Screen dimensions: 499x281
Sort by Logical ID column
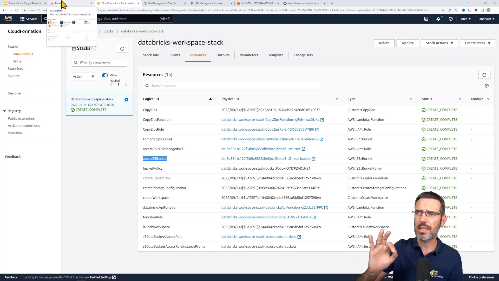tap(177, 99)
